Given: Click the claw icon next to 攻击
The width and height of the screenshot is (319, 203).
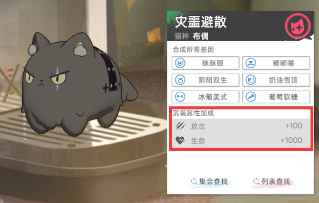Looking at the screenshot, I should [x=180, y=126].
